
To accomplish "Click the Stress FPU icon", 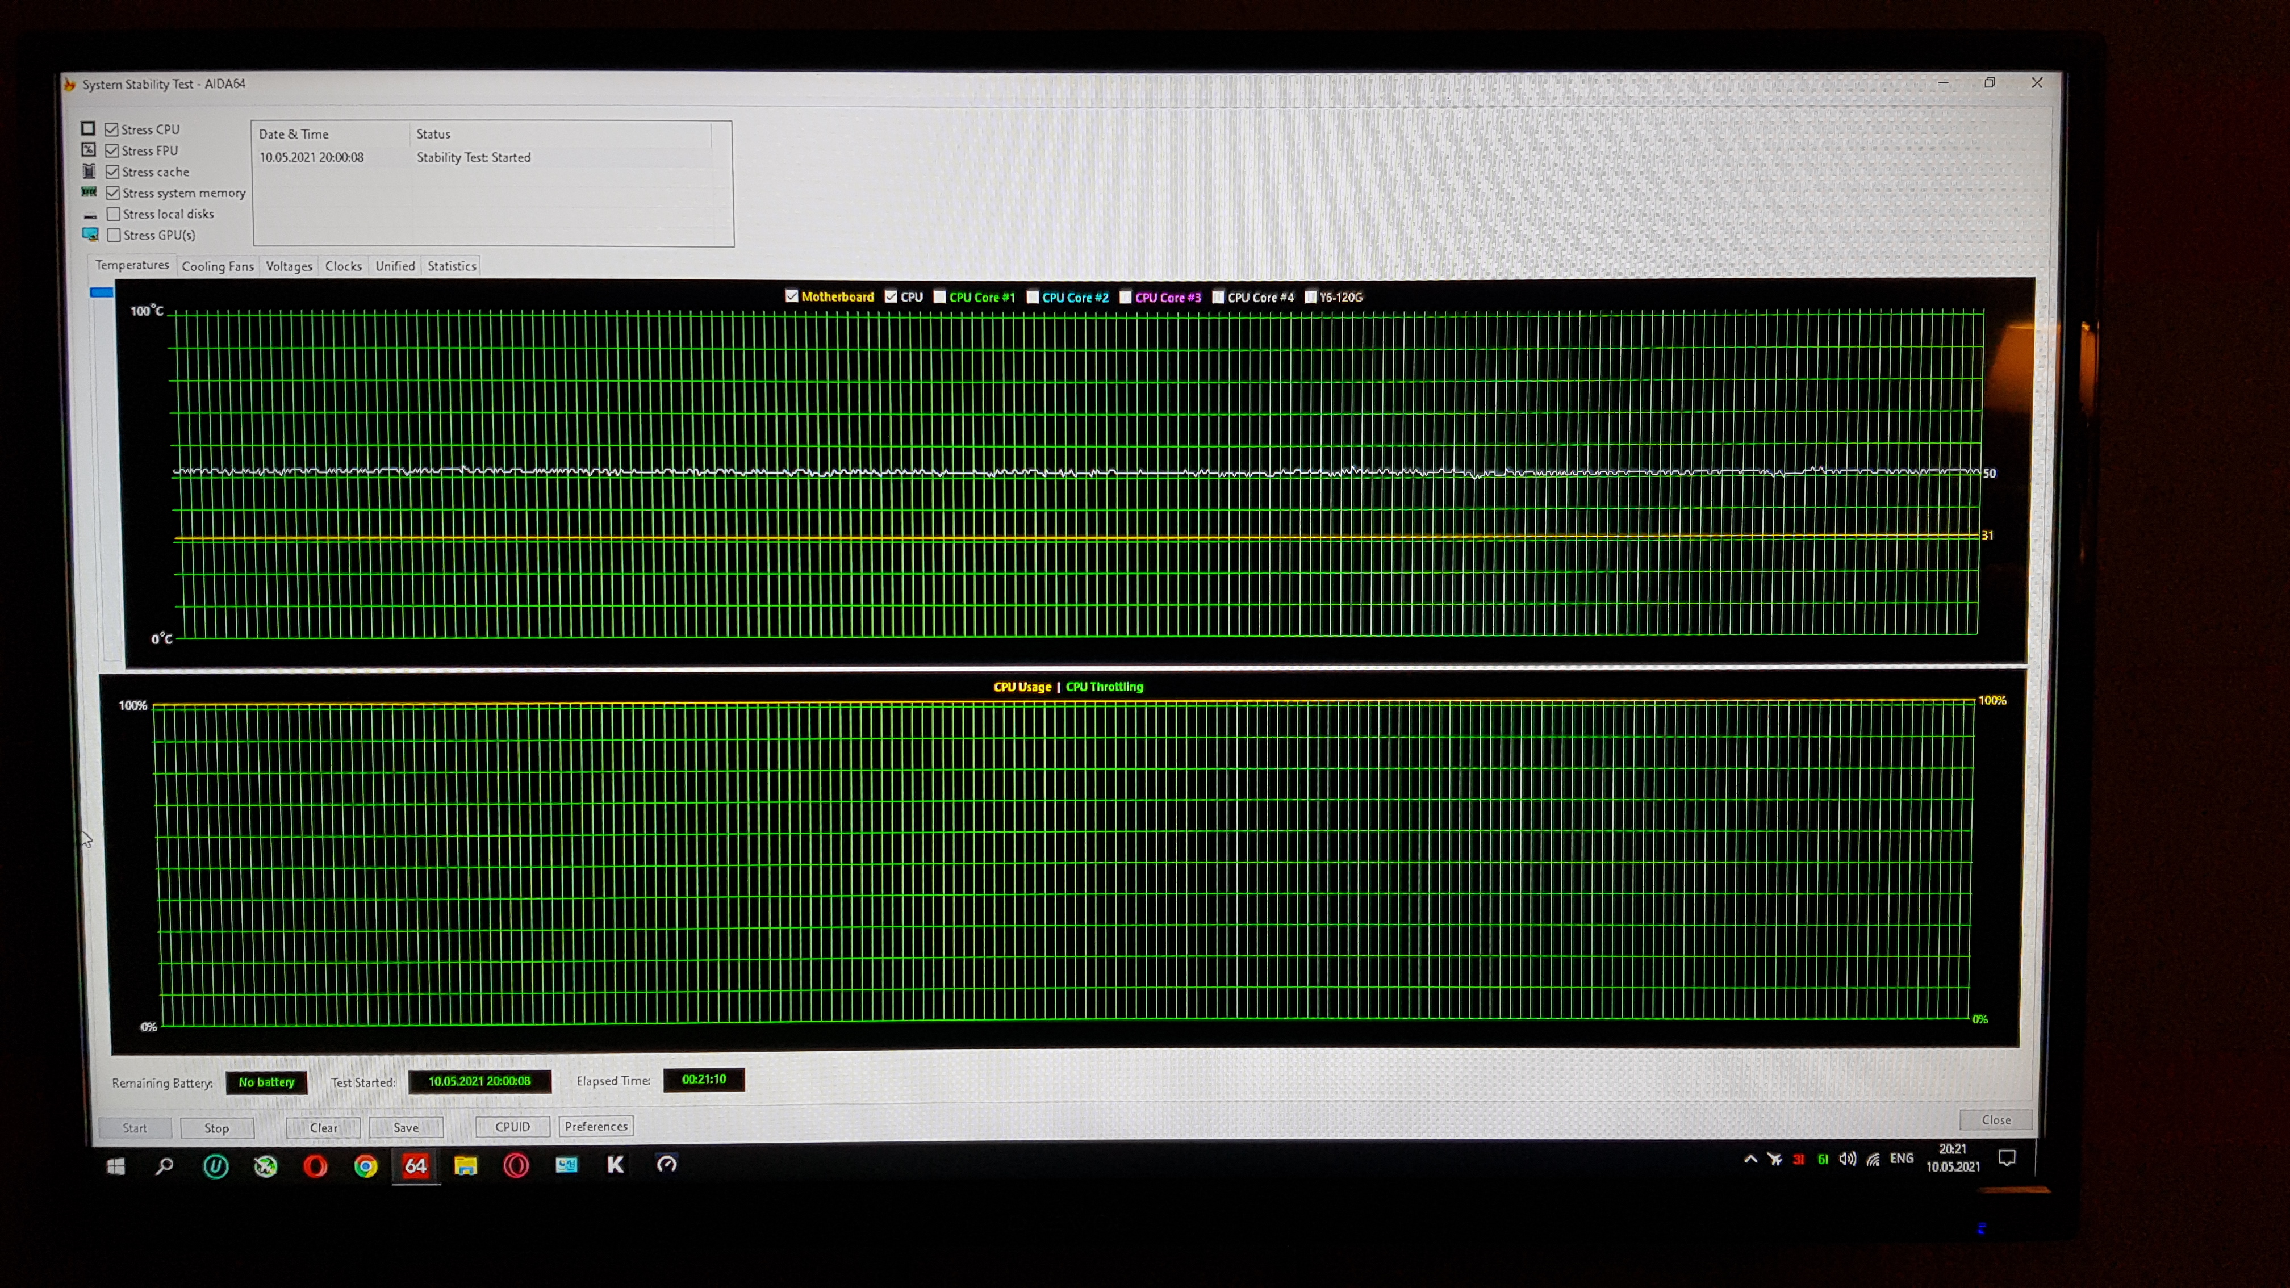I will click(x=88, y=150).
